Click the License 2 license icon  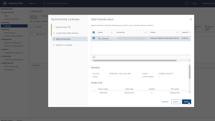pos(99,38)
